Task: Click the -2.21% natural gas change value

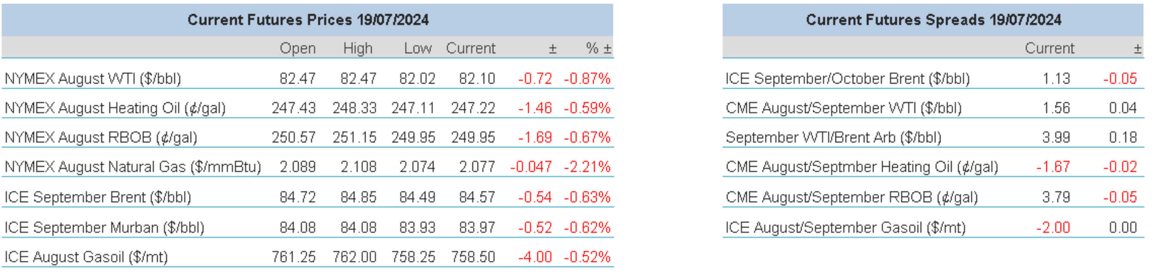Action: (x=587, y=167)
